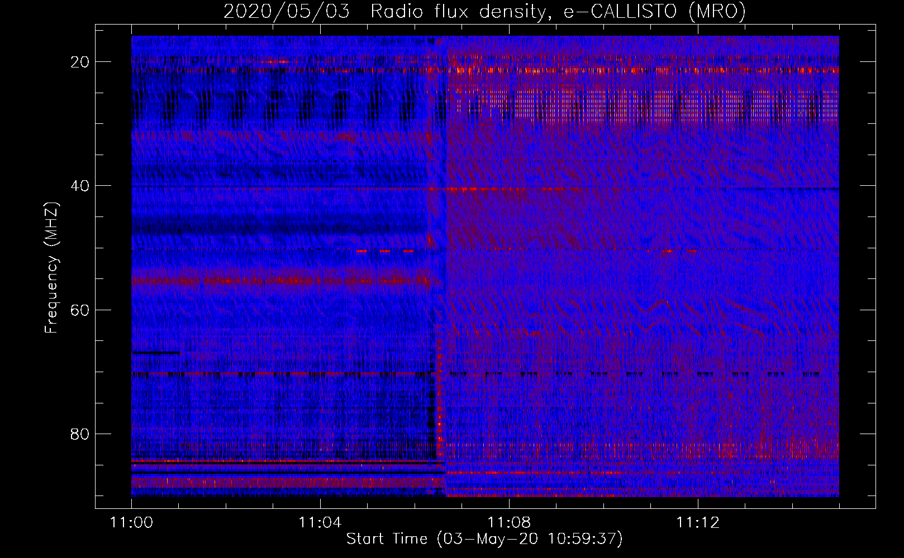Click the Start Time axis label

[484, 539]
